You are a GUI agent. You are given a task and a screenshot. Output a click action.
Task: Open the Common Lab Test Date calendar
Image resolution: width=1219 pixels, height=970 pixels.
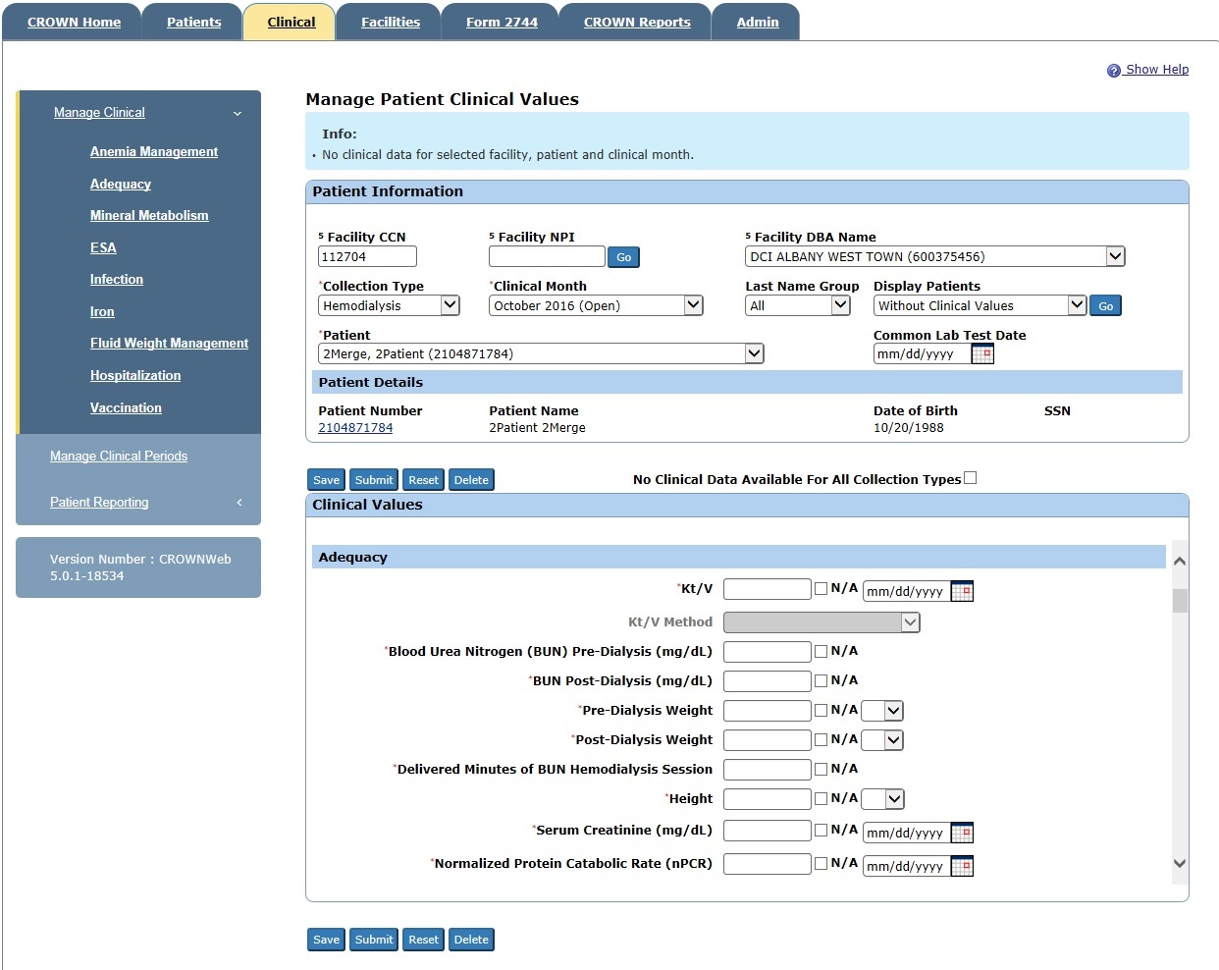[x=982, y=354]
